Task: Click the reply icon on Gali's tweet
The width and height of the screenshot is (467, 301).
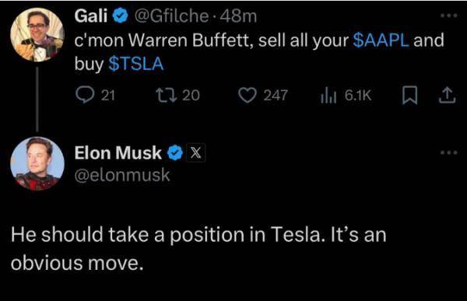Action: point(85,95)
